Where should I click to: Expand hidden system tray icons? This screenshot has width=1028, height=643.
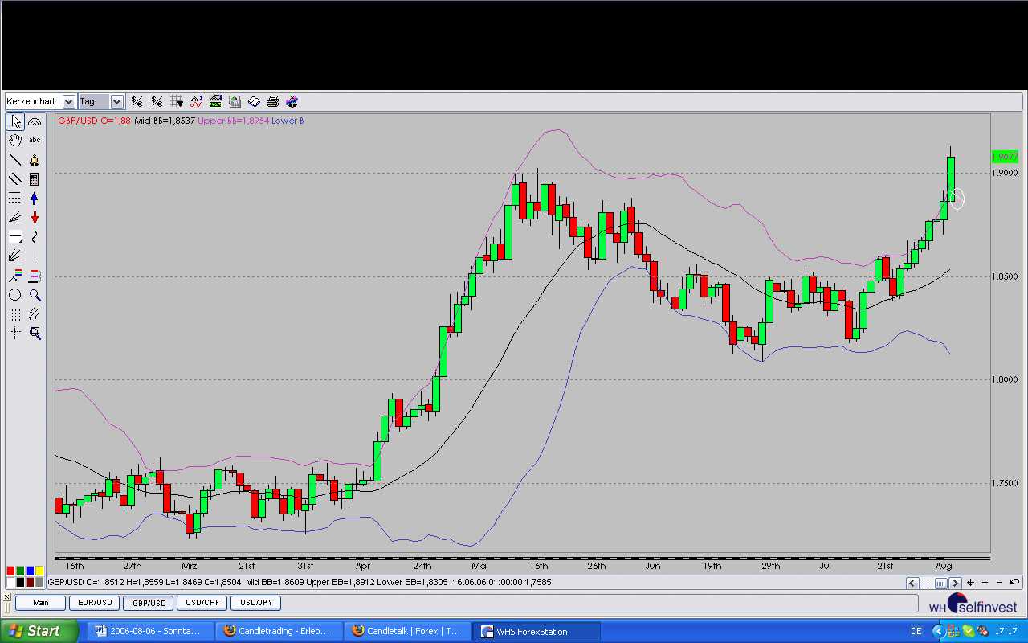pos(938,632)
